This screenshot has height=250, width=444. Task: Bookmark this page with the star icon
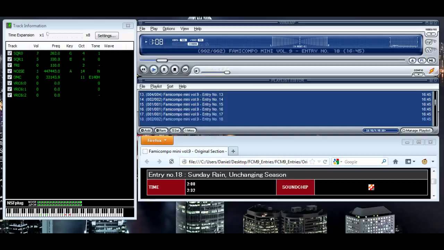pos(312,161)
